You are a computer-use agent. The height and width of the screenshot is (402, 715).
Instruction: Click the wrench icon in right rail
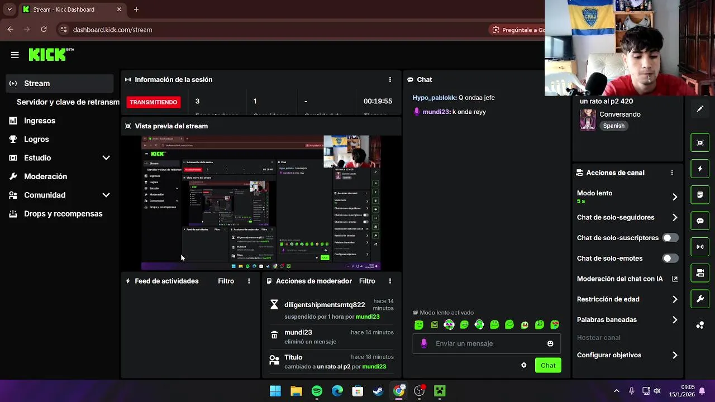(700, 299)
